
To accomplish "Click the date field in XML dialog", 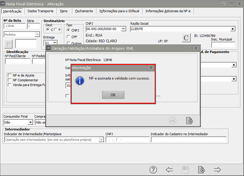I will tap(68, 85).
